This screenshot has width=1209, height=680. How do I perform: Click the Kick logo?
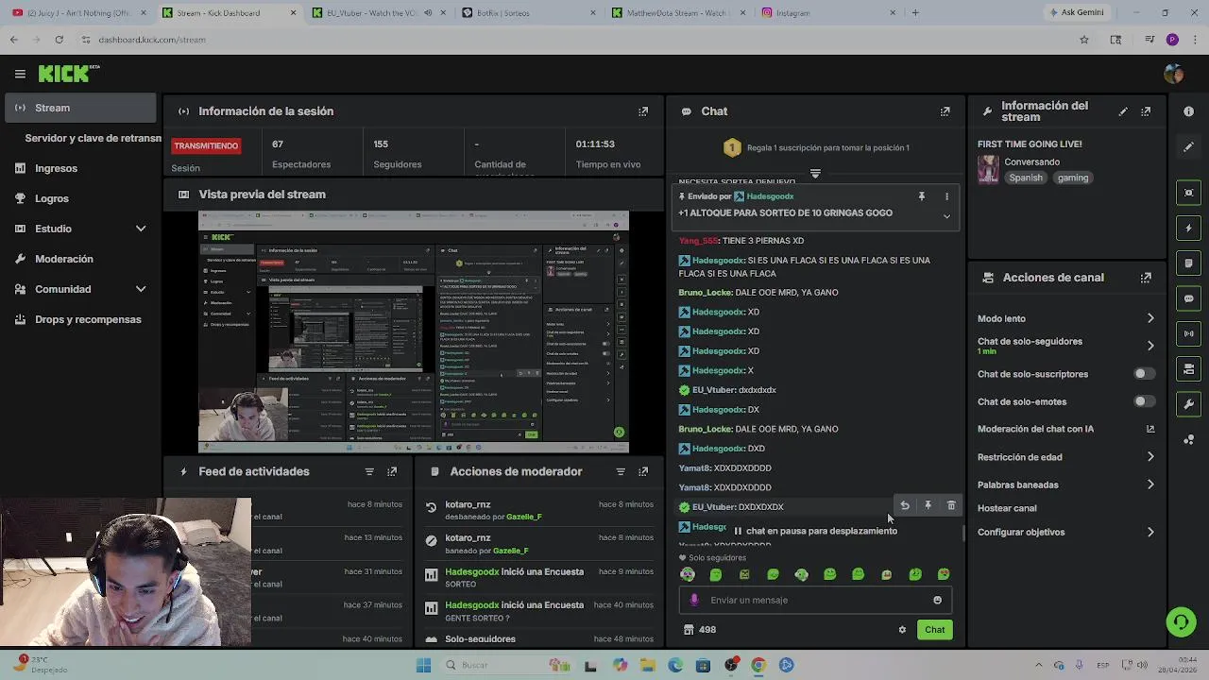[x=68, y=74]
